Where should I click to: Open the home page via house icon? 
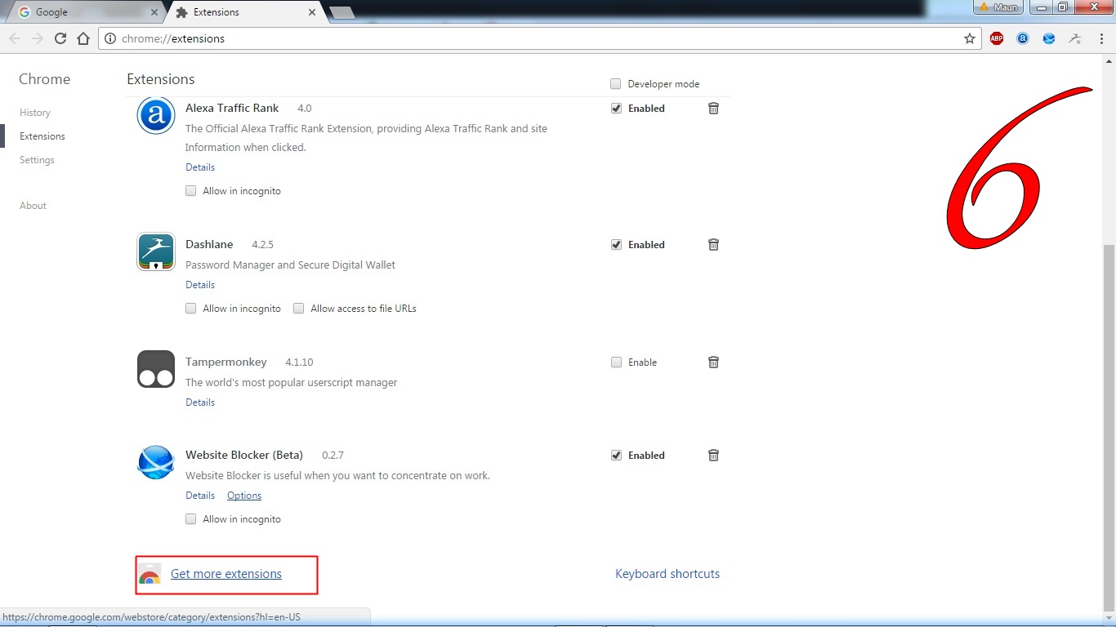tap(83, 38)
